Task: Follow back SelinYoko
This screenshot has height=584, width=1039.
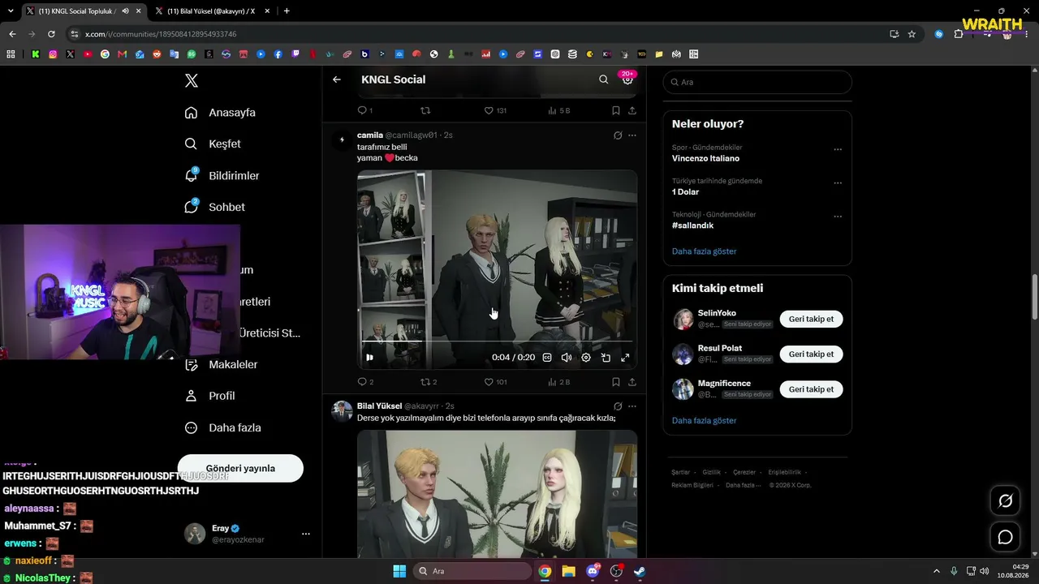Action: [811, 319]
